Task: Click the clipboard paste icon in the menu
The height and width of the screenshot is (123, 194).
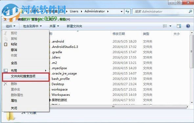Action: click(6, 44)
